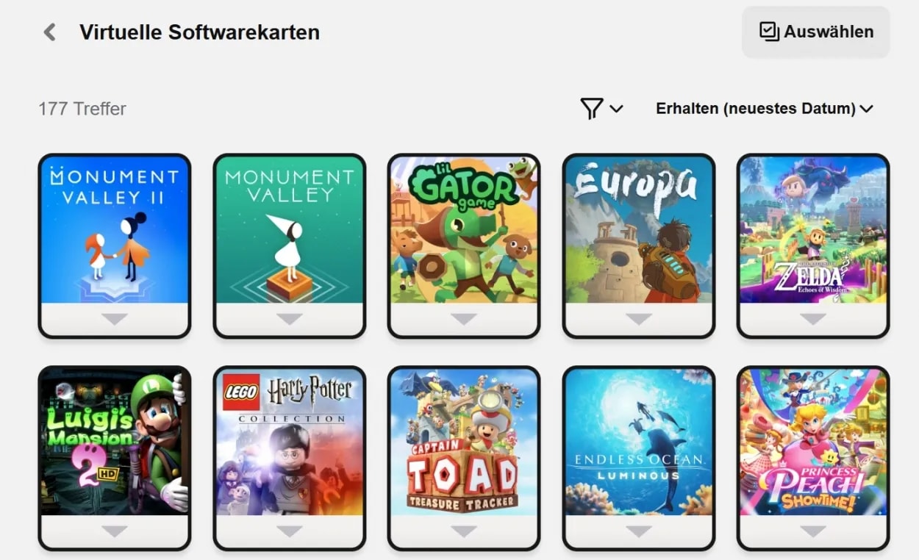This screenshot has height=560, width=919.
Task: Click the Auswählen button
Action: pyautogui.click(x=815, y=32)
